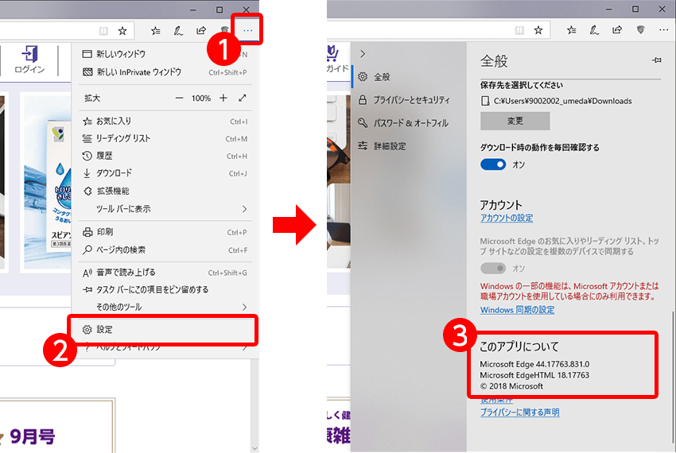The height and width of the screenshot is (453, 676).
Task: Open the Settings and more ellipsis, left window
Action: pyautogui.click(x=247, y=30)
